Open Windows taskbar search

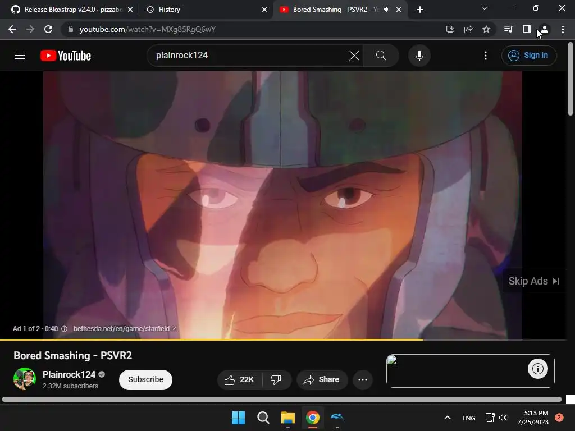point(263,418)
